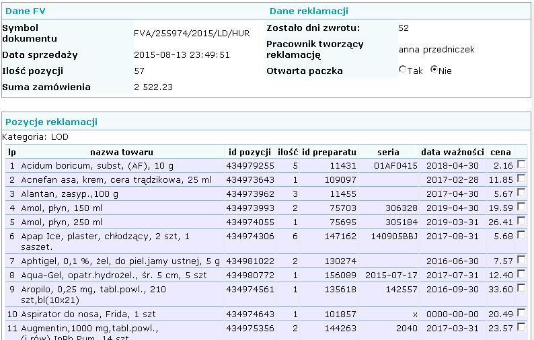Click days remaining value 52

(x=404, y=28)
